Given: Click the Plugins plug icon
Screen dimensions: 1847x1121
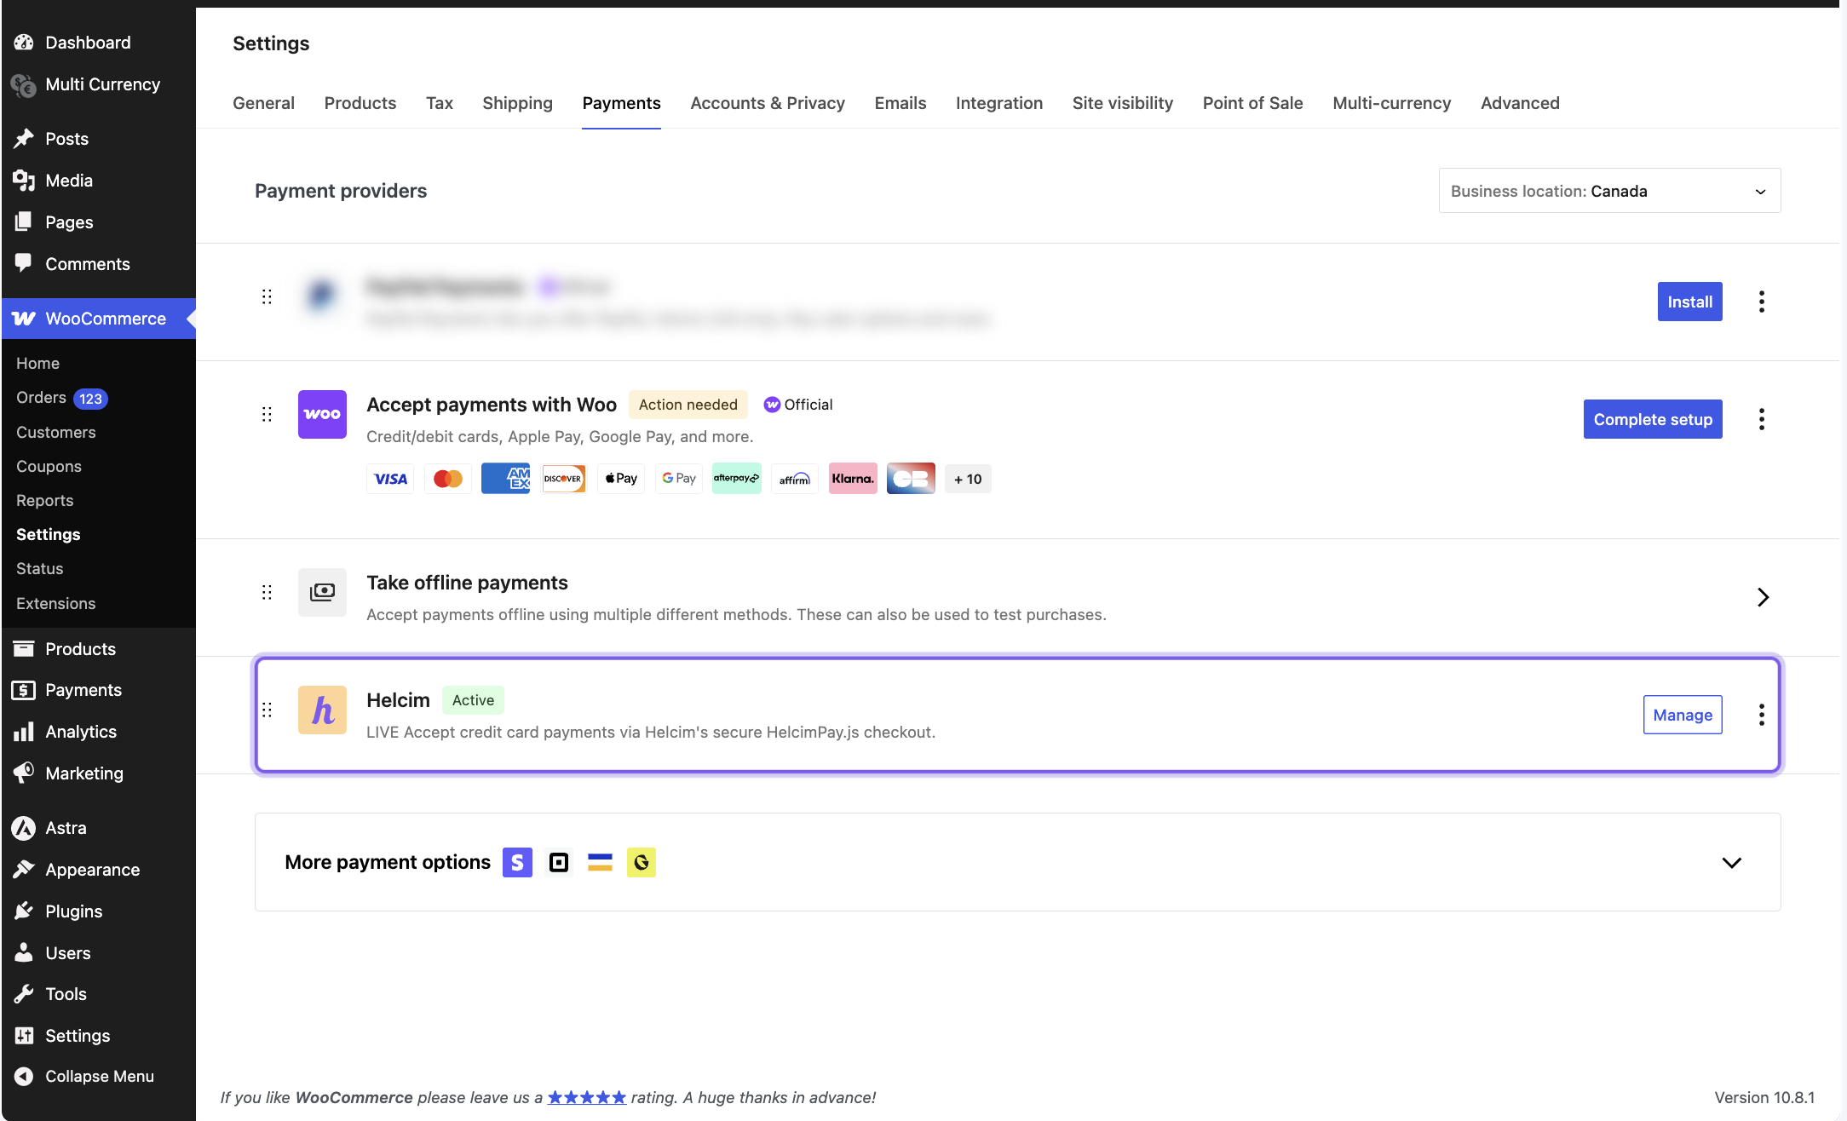Looking at the screenshot, I should (x=24, y=911).
